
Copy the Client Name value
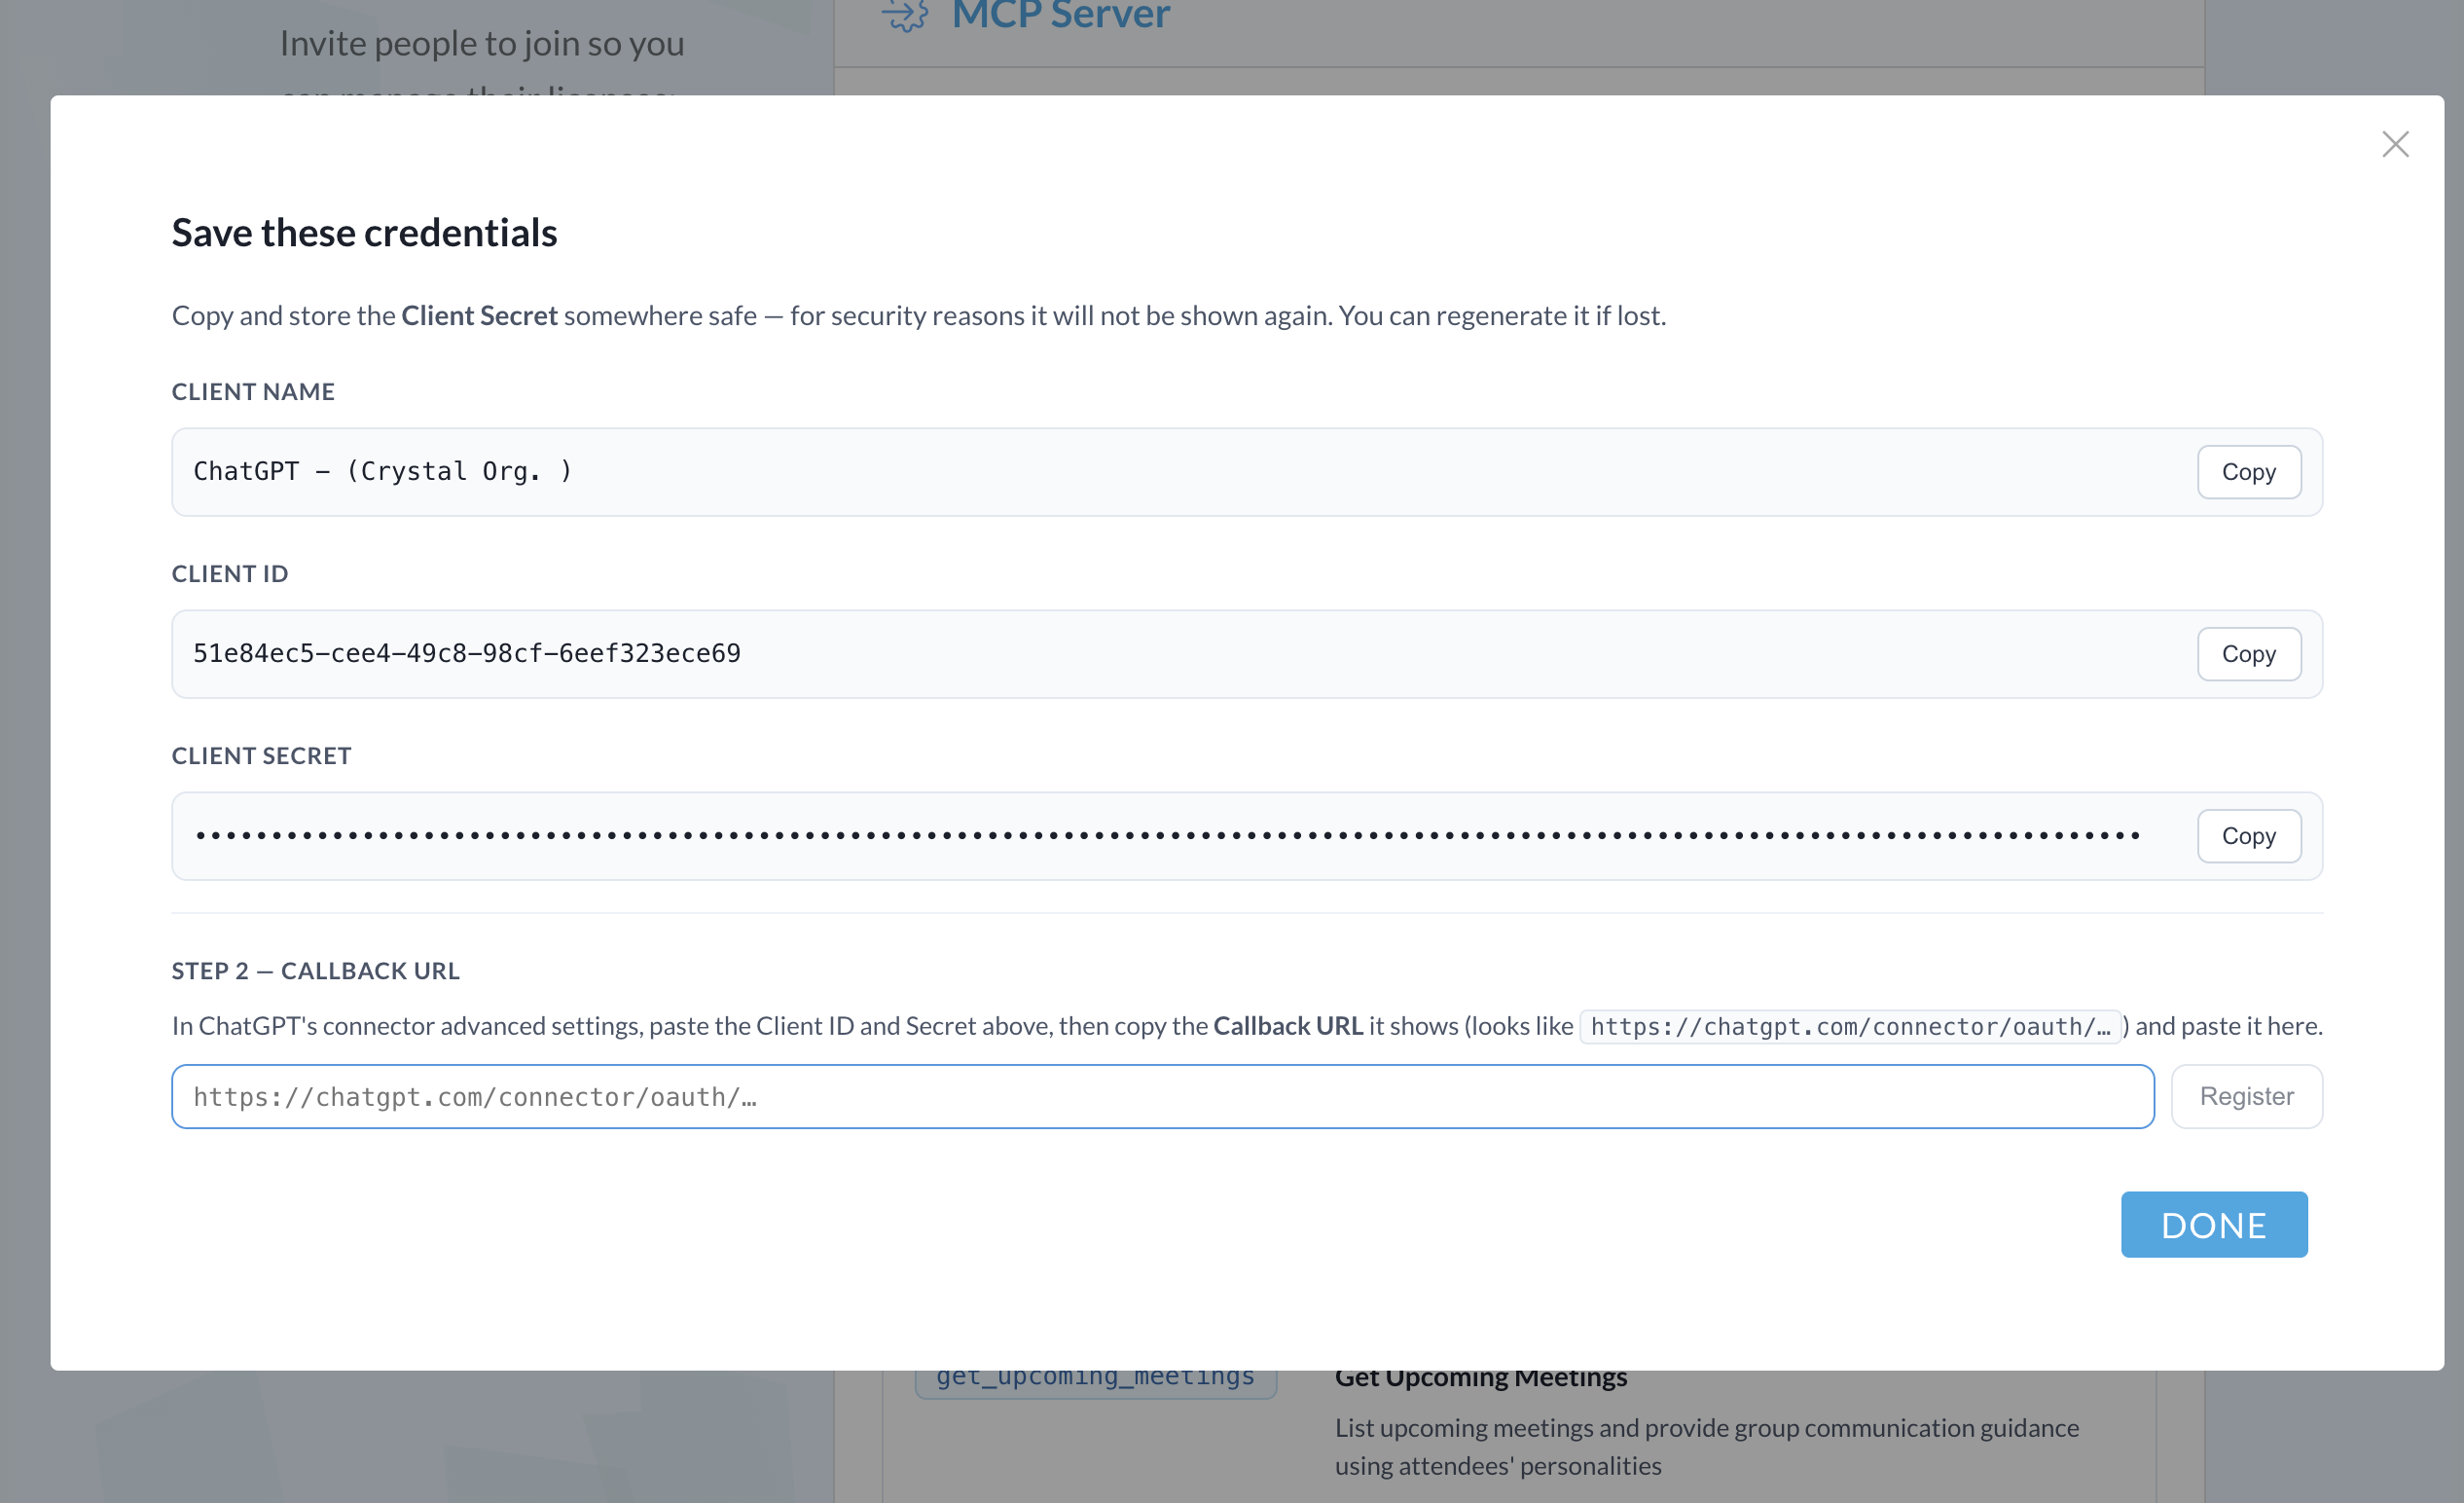[x=2249, y=471]
